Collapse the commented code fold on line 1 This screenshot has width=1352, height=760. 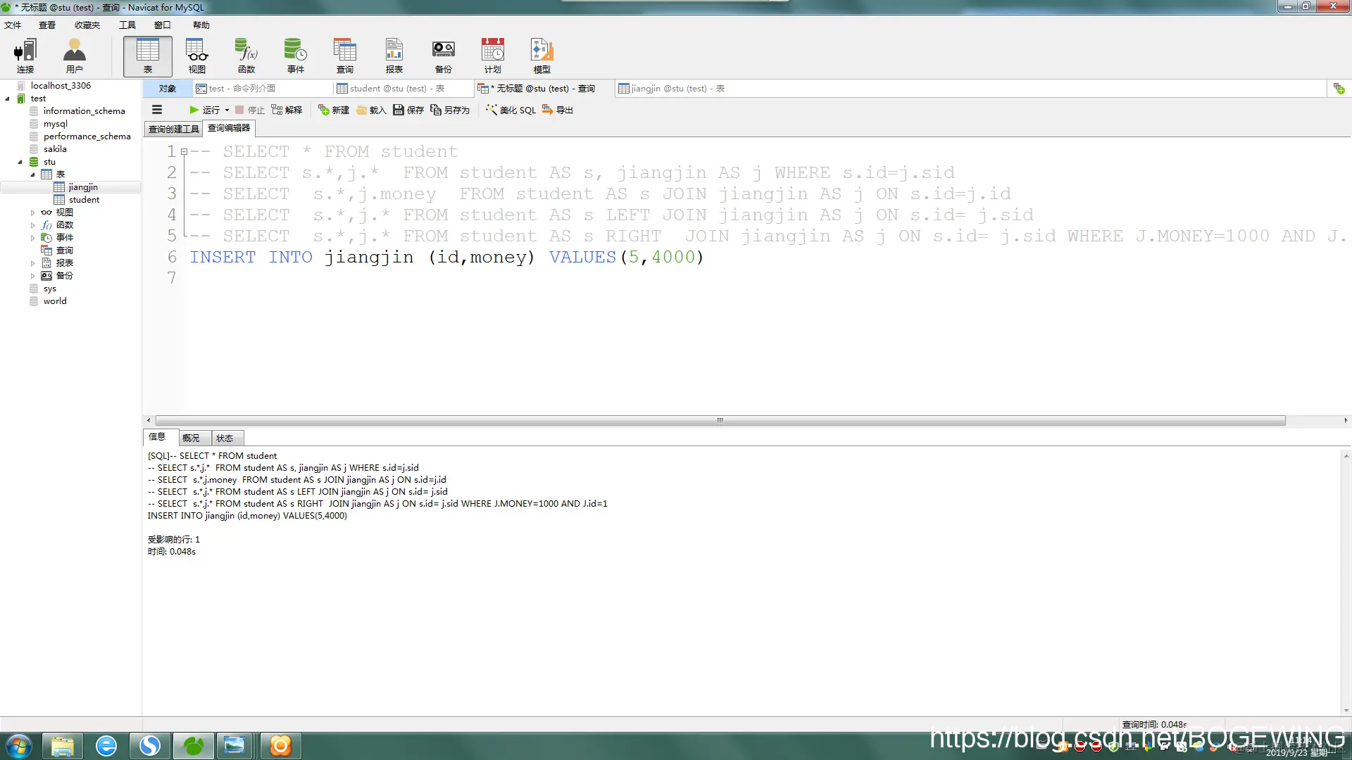click(184, 151)
